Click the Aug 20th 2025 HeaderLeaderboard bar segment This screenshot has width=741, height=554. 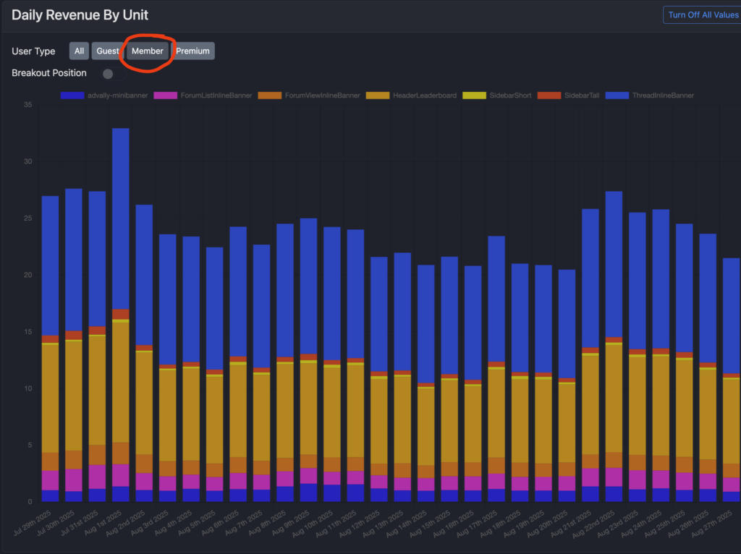pyautogui.click(x=567, y=423)
